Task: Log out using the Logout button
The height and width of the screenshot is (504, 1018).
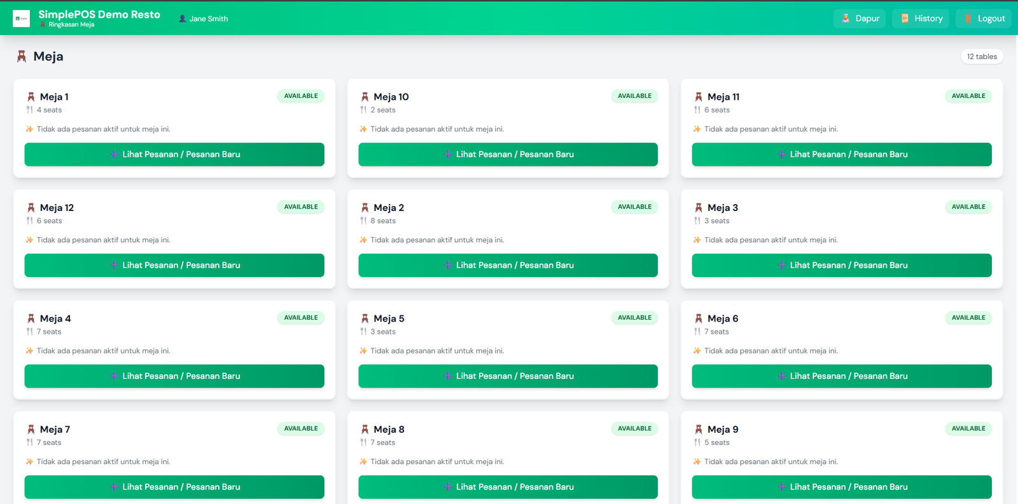Action: [x=984, y=18]
